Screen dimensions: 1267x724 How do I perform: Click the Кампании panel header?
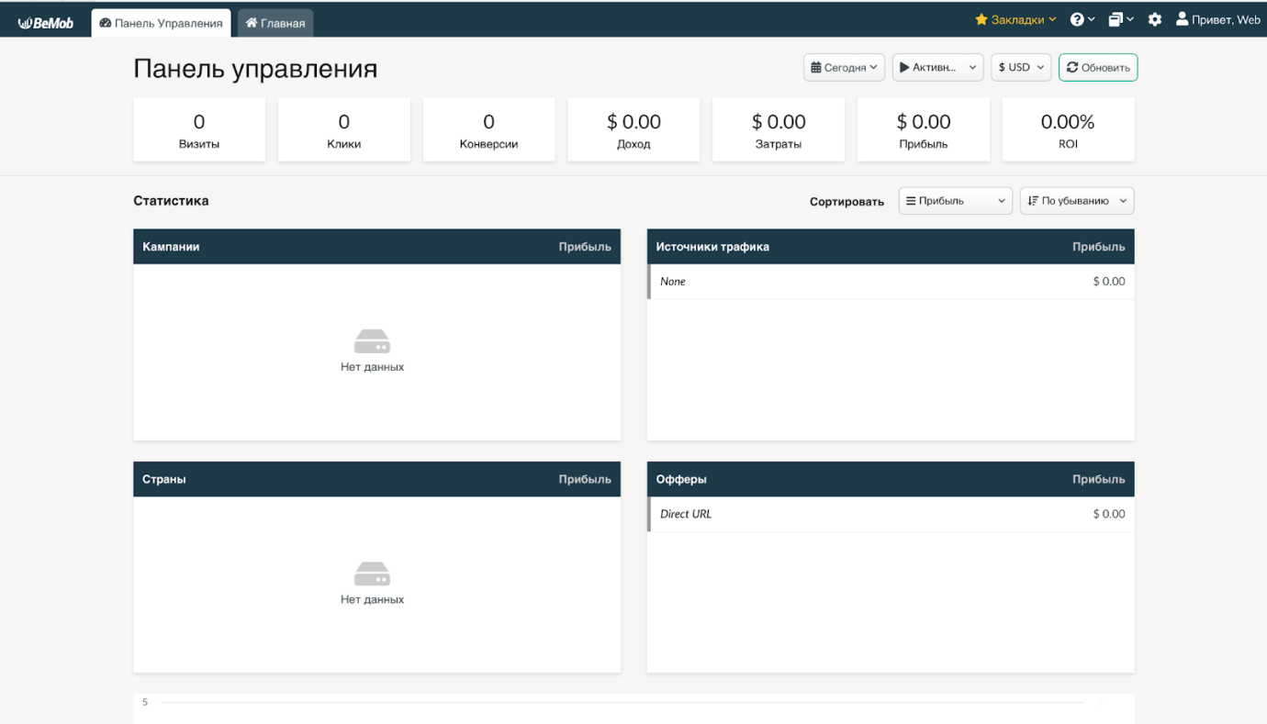click(376, 247)
